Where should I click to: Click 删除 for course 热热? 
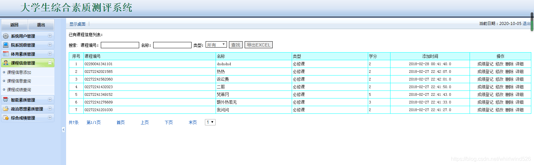click(x=509, y=72)
